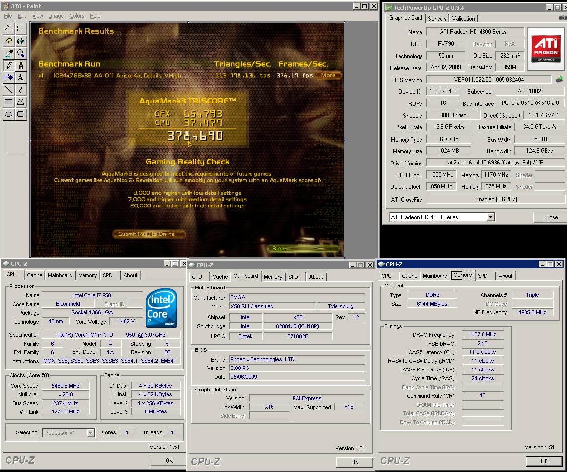Screen dimensions: 567x472
Task: Open the Help menu in Paint
Action: (95, 16)
